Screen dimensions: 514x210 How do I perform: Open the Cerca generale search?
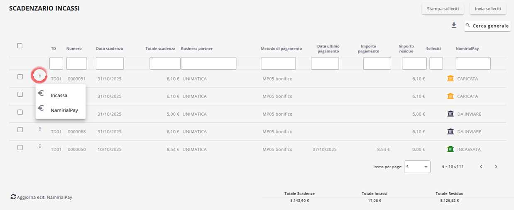click(x=487, y=26)
